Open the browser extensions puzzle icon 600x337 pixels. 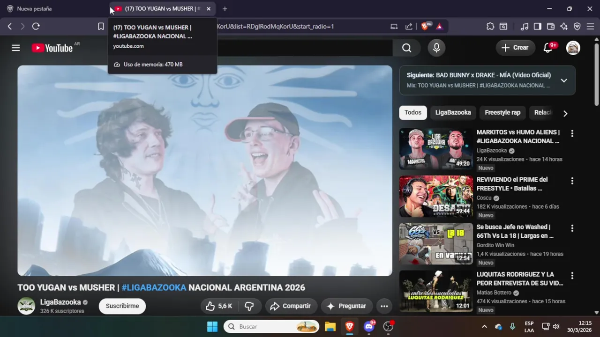pos(490,26)
